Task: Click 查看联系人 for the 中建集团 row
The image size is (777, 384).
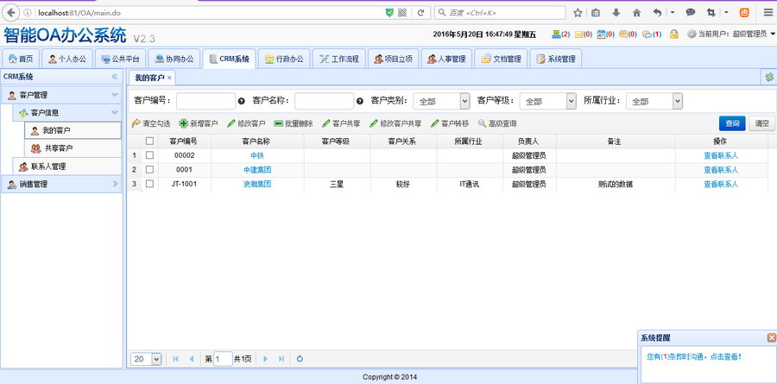Action: click(x=721, y=169)
